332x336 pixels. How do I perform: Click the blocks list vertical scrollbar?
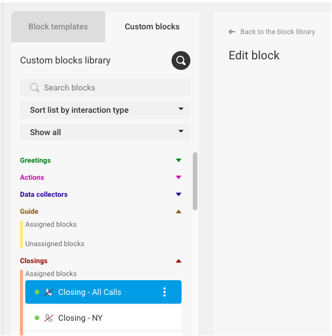195,181
